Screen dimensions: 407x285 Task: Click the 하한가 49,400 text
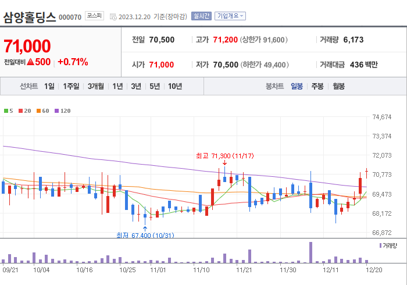[265, 65]
